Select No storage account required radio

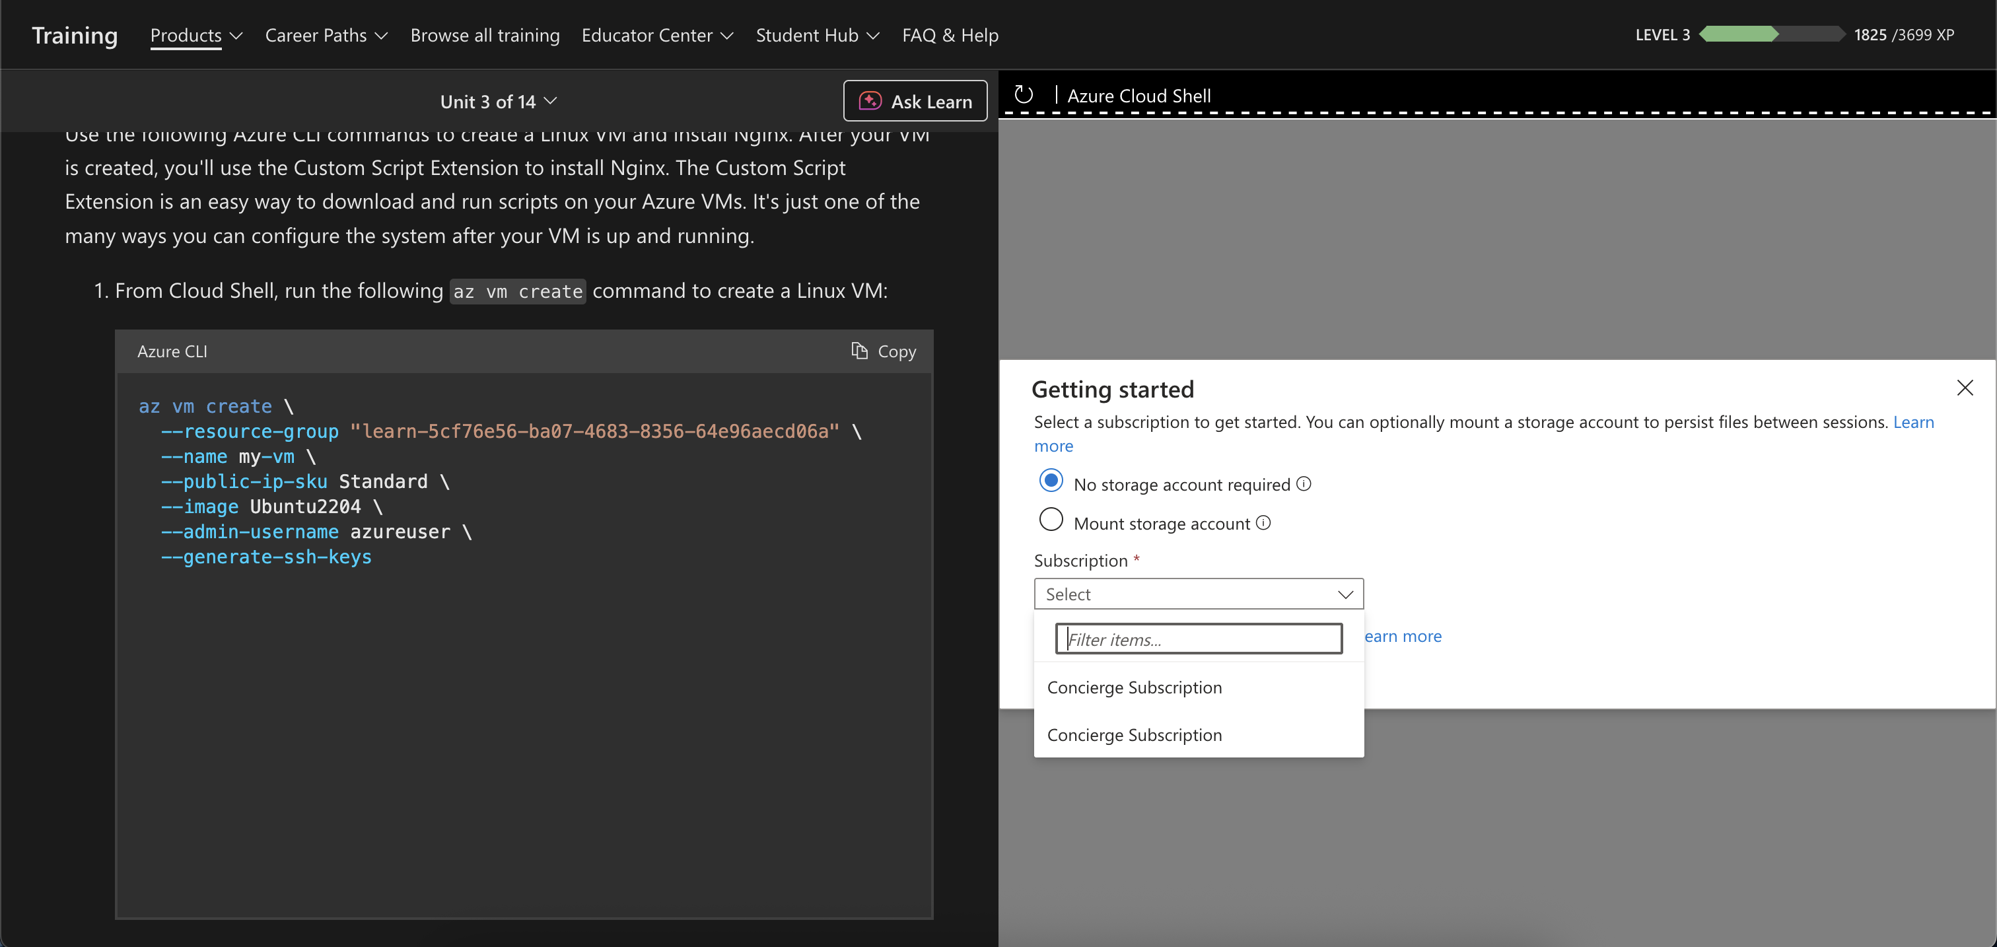(x=1051, y=481)
